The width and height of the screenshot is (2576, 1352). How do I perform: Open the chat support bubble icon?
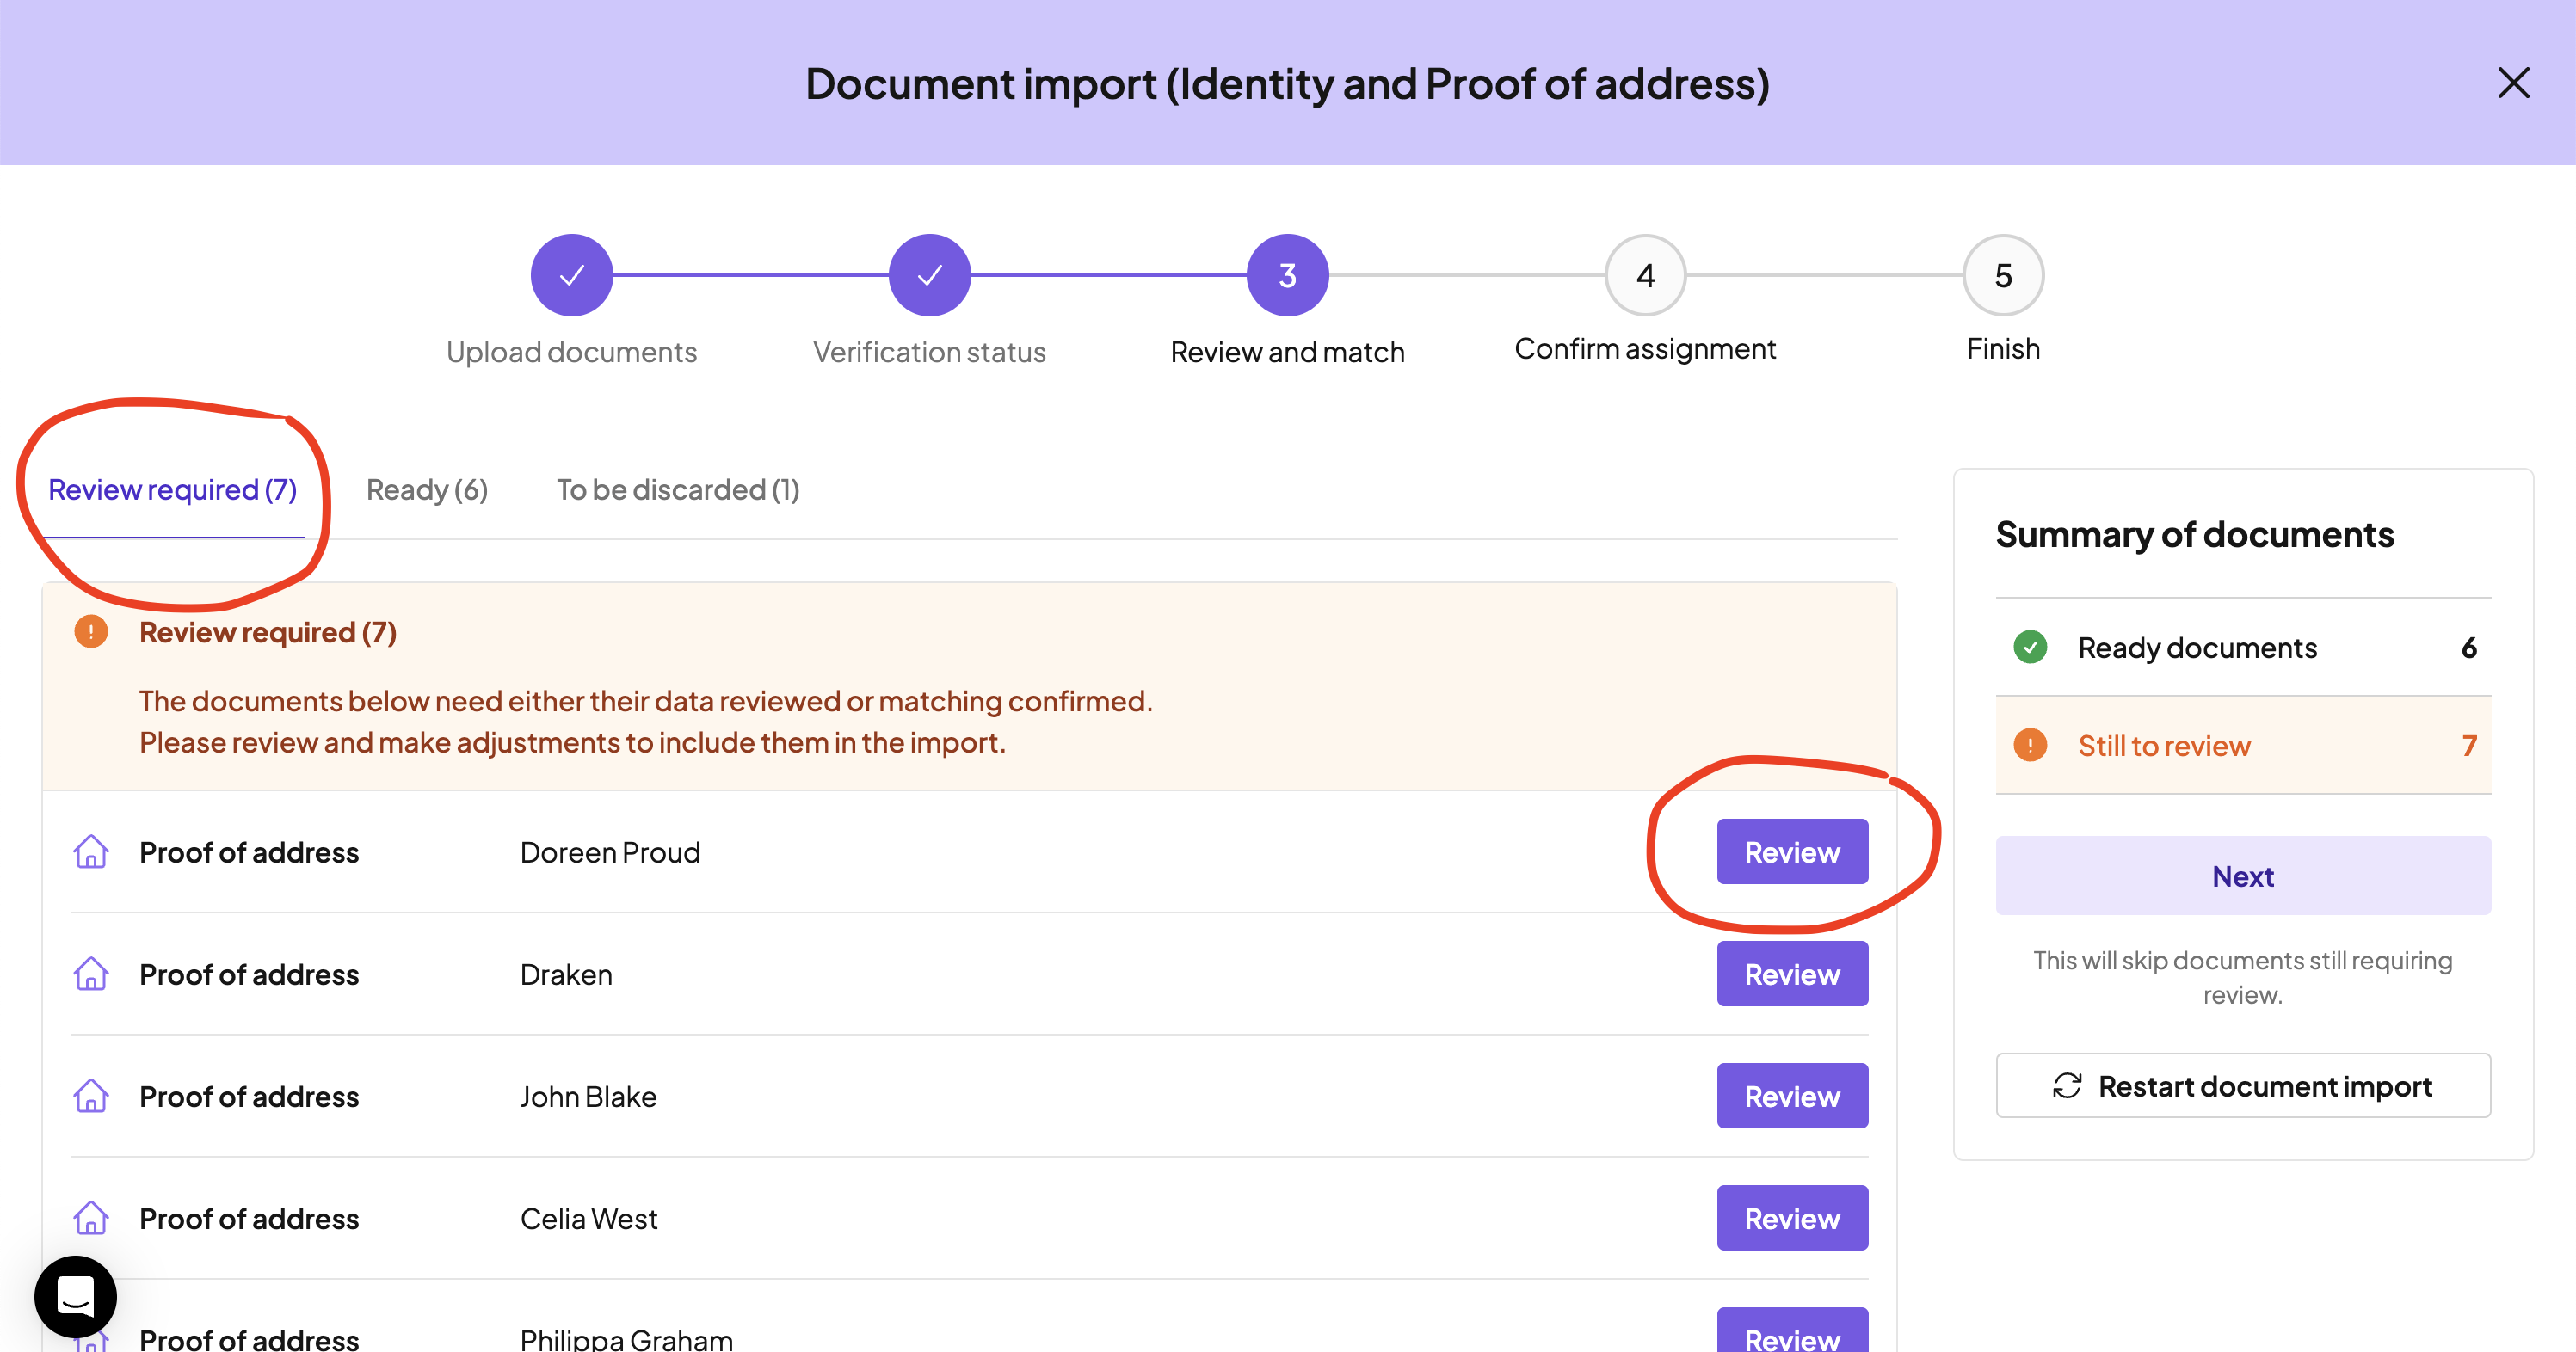coord(75,1296)
